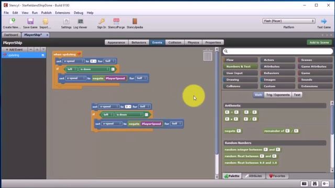This screenshot has height=188, width=335.
Task: Open the Platform Flash (Player) dropdown
Action: tap(288, 21)
